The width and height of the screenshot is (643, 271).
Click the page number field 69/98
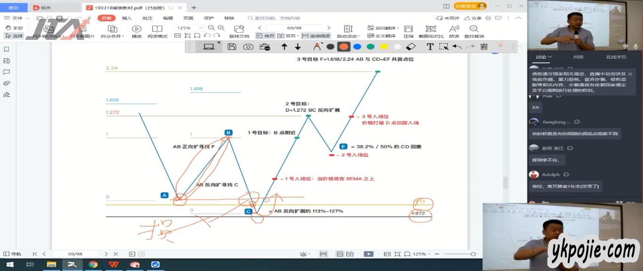point(294,28)
